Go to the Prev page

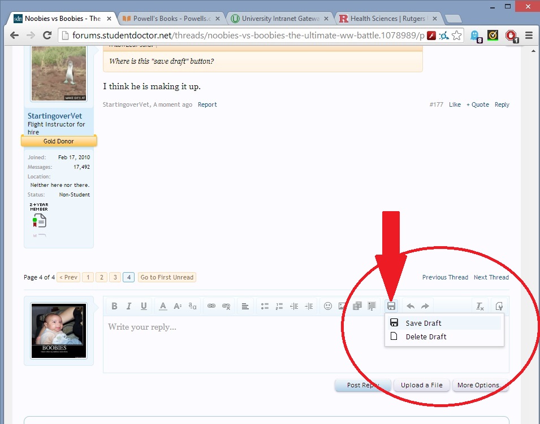[x=68, y=277]
